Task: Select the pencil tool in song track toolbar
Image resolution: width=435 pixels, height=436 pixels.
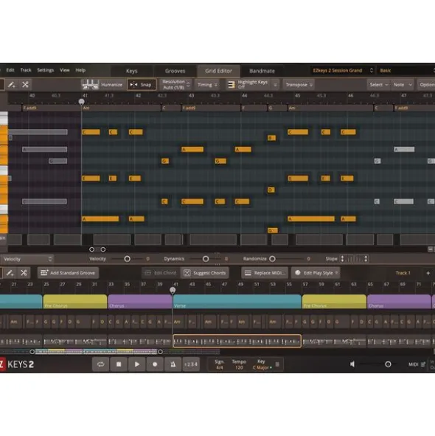Action: (10, 273)
